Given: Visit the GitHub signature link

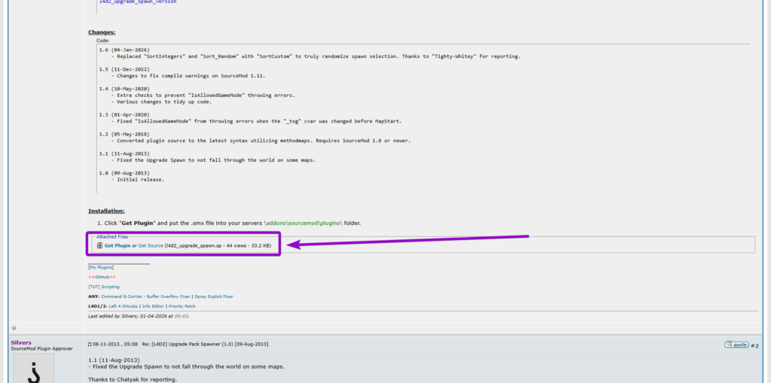Looking at the screenshot, I should coord(102,278).
